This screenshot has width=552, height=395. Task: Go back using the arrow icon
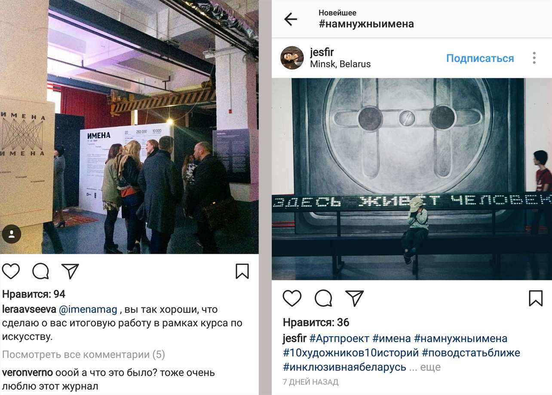(x=291, y=19)
